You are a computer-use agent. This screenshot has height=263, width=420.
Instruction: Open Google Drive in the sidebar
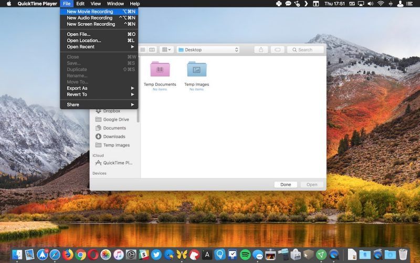pos(115,119)
